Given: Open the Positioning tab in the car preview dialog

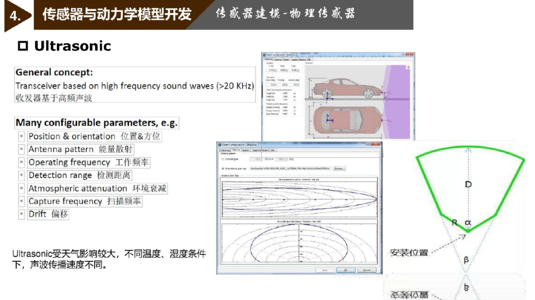Looking at the screenshot, I should click(x=268, y=59).
